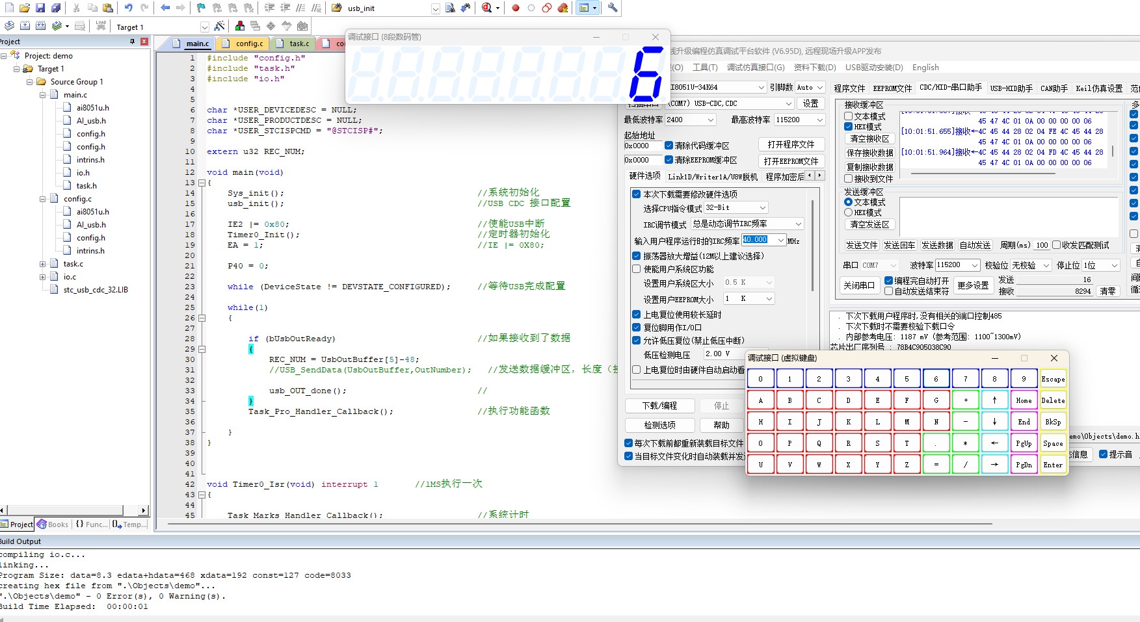The image size is (1140, 622).
Task: Open Configuration with the wrench icon
Action: (x=613, y=8)
